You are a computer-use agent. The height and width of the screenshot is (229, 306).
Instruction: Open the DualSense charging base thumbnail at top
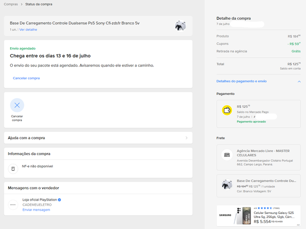pyautogui.click(x=180, y=26)
